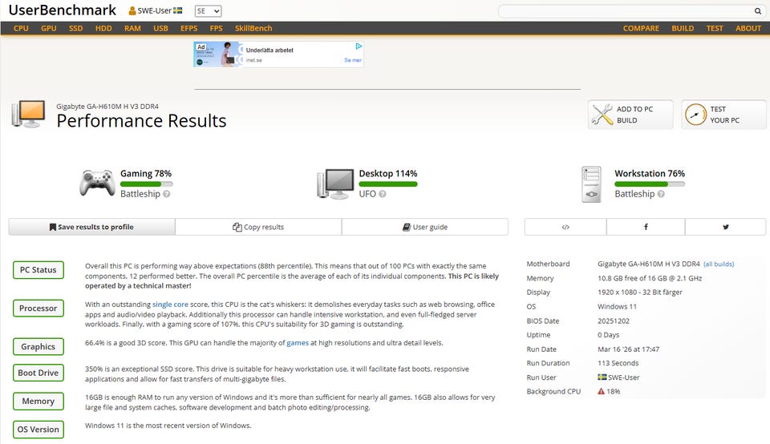The image size is (770, 444).
Task: Click the PC Status button
Action: (x=38, y=270)
